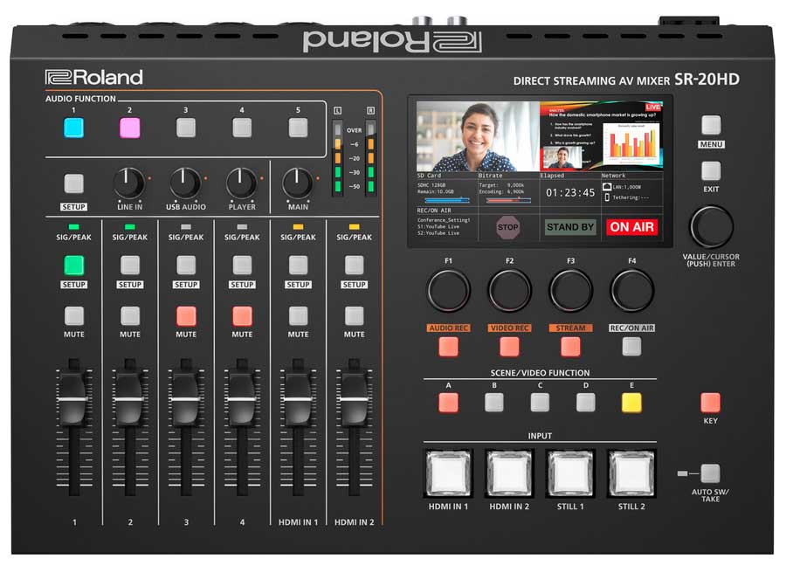The height and width of the screenshot is (573, 786).
Task: Tap the REC/ON AIR button
Action: 631,347
